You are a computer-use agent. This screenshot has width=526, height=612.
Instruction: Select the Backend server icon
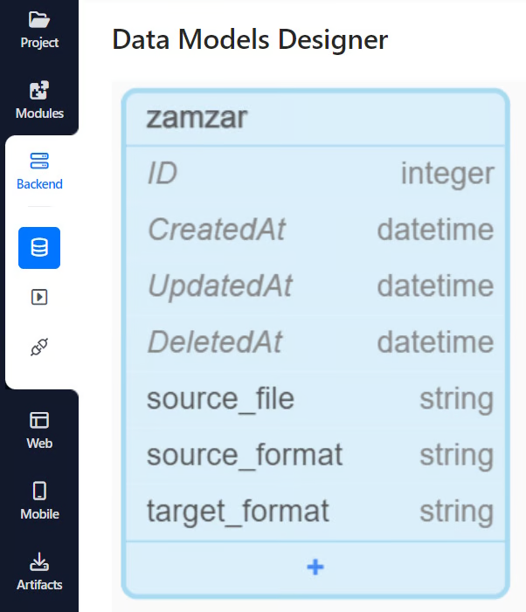[39, 162]
